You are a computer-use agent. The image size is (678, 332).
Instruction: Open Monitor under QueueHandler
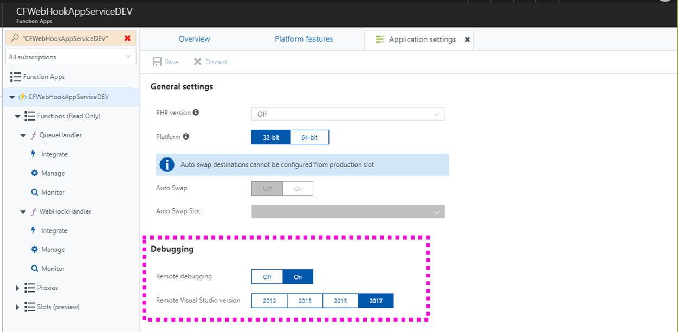point(53,192)
